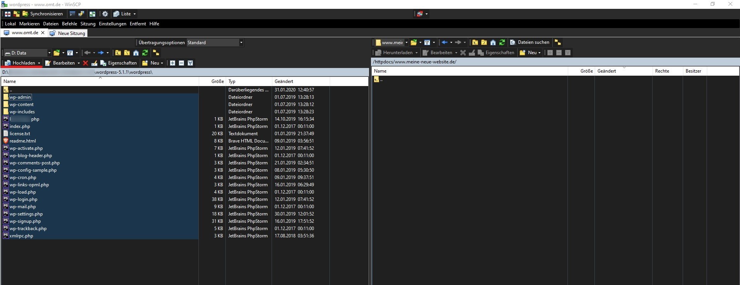Go to local parent directory icon
740x285 pixels.
[x=118, y=53]
